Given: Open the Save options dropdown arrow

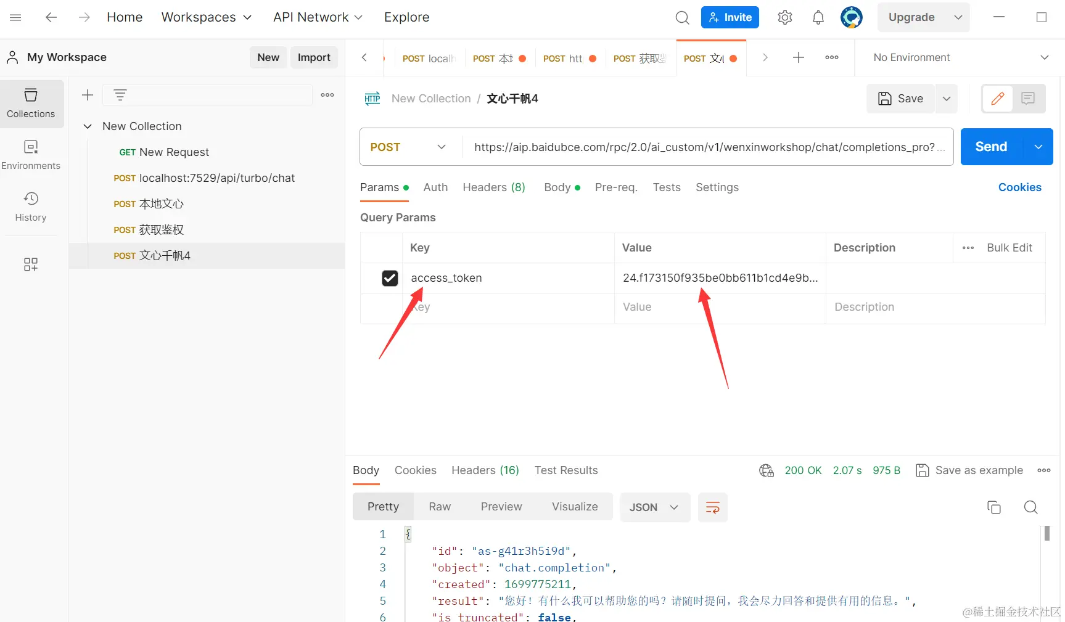Looking at the screenshot, I should pos(947,99).
